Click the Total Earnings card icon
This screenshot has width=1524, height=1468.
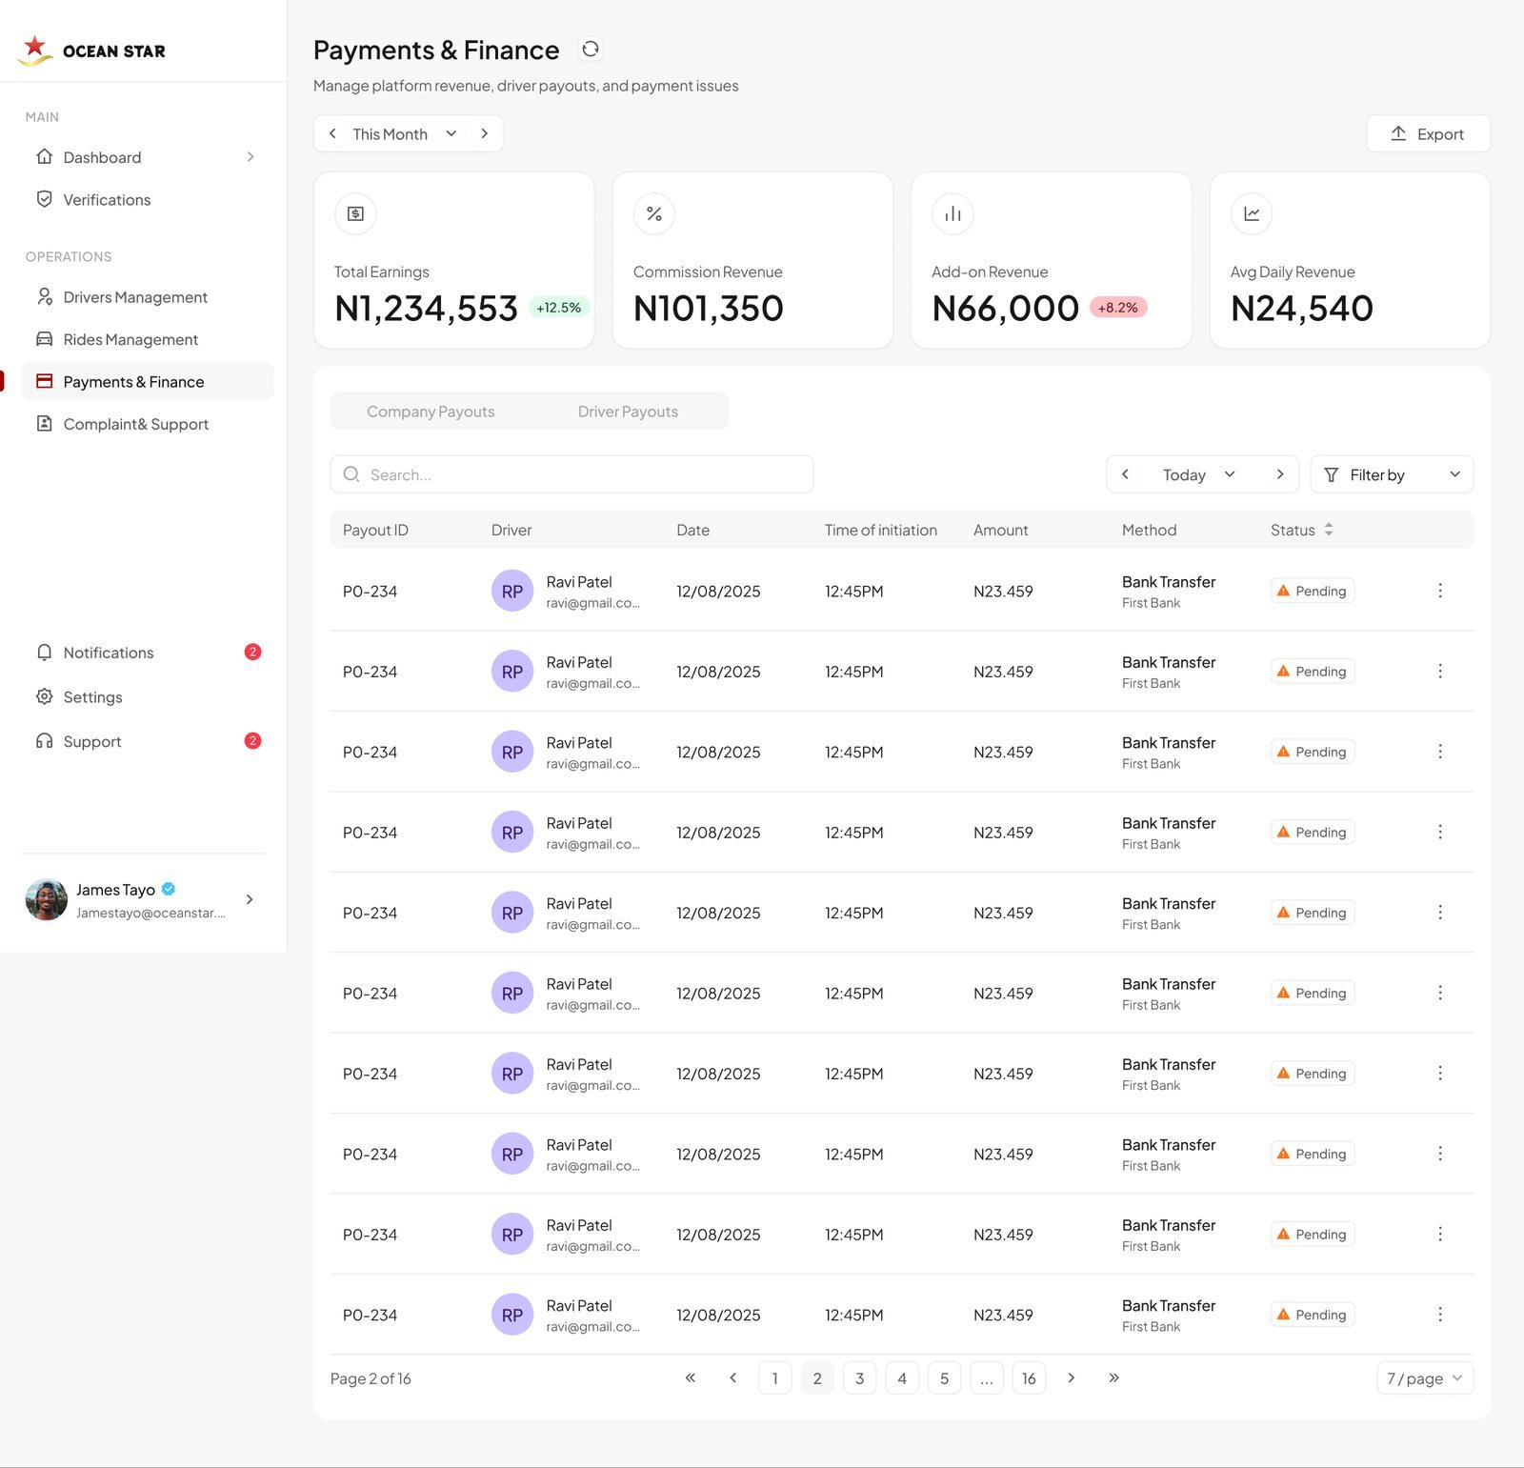pyautogui.click(x=355, y=213)
